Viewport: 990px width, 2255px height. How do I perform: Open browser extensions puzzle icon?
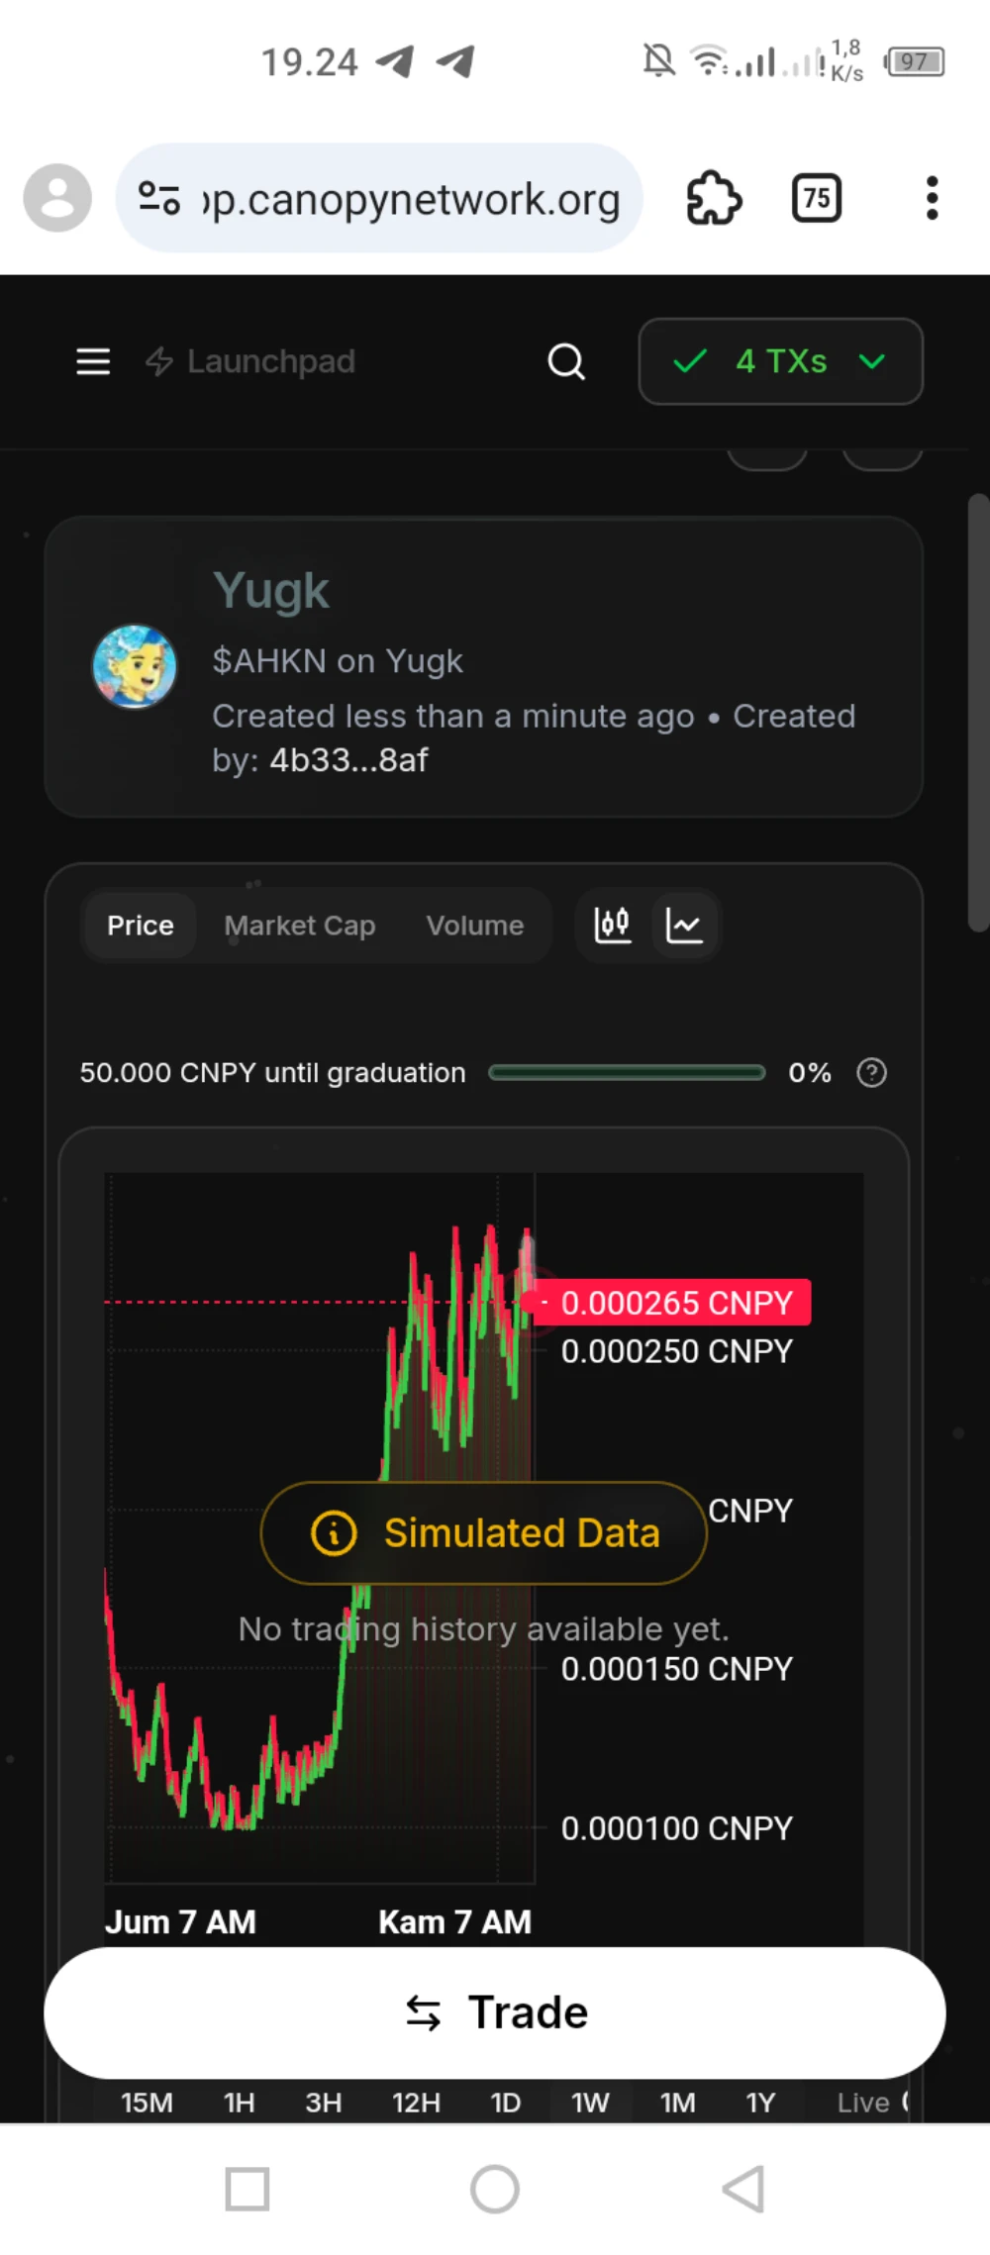tap(714, 198)
